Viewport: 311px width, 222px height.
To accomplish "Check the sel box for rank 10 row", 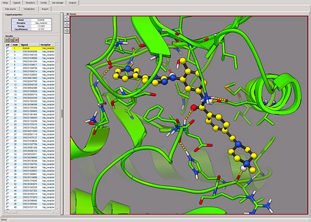I will coord(7,79).
